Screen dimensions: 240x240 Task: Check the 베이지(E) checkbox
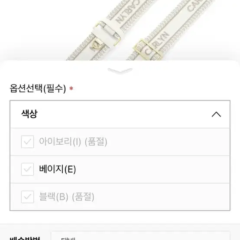(x=27, y=169)
